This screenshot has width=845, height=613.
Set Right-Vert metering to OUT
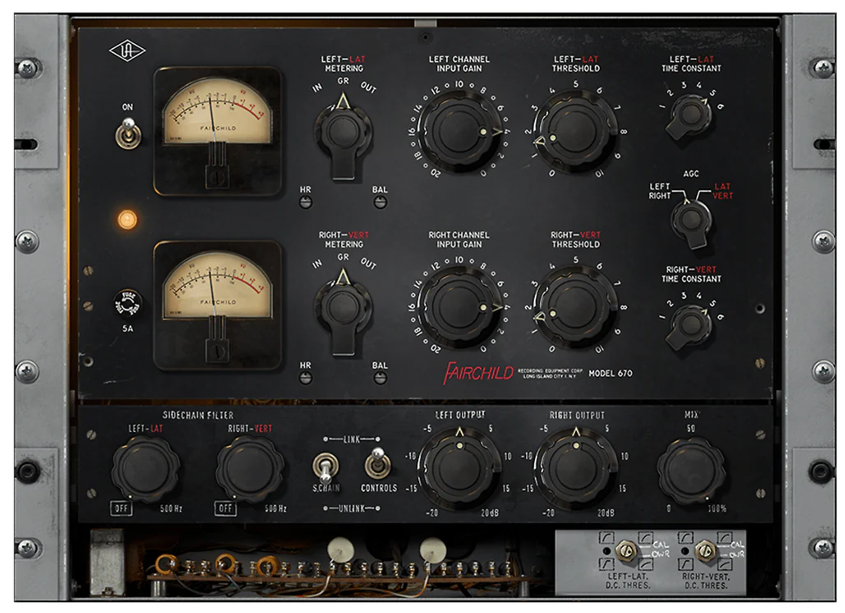pyautogui.click(x=368, y=263)
